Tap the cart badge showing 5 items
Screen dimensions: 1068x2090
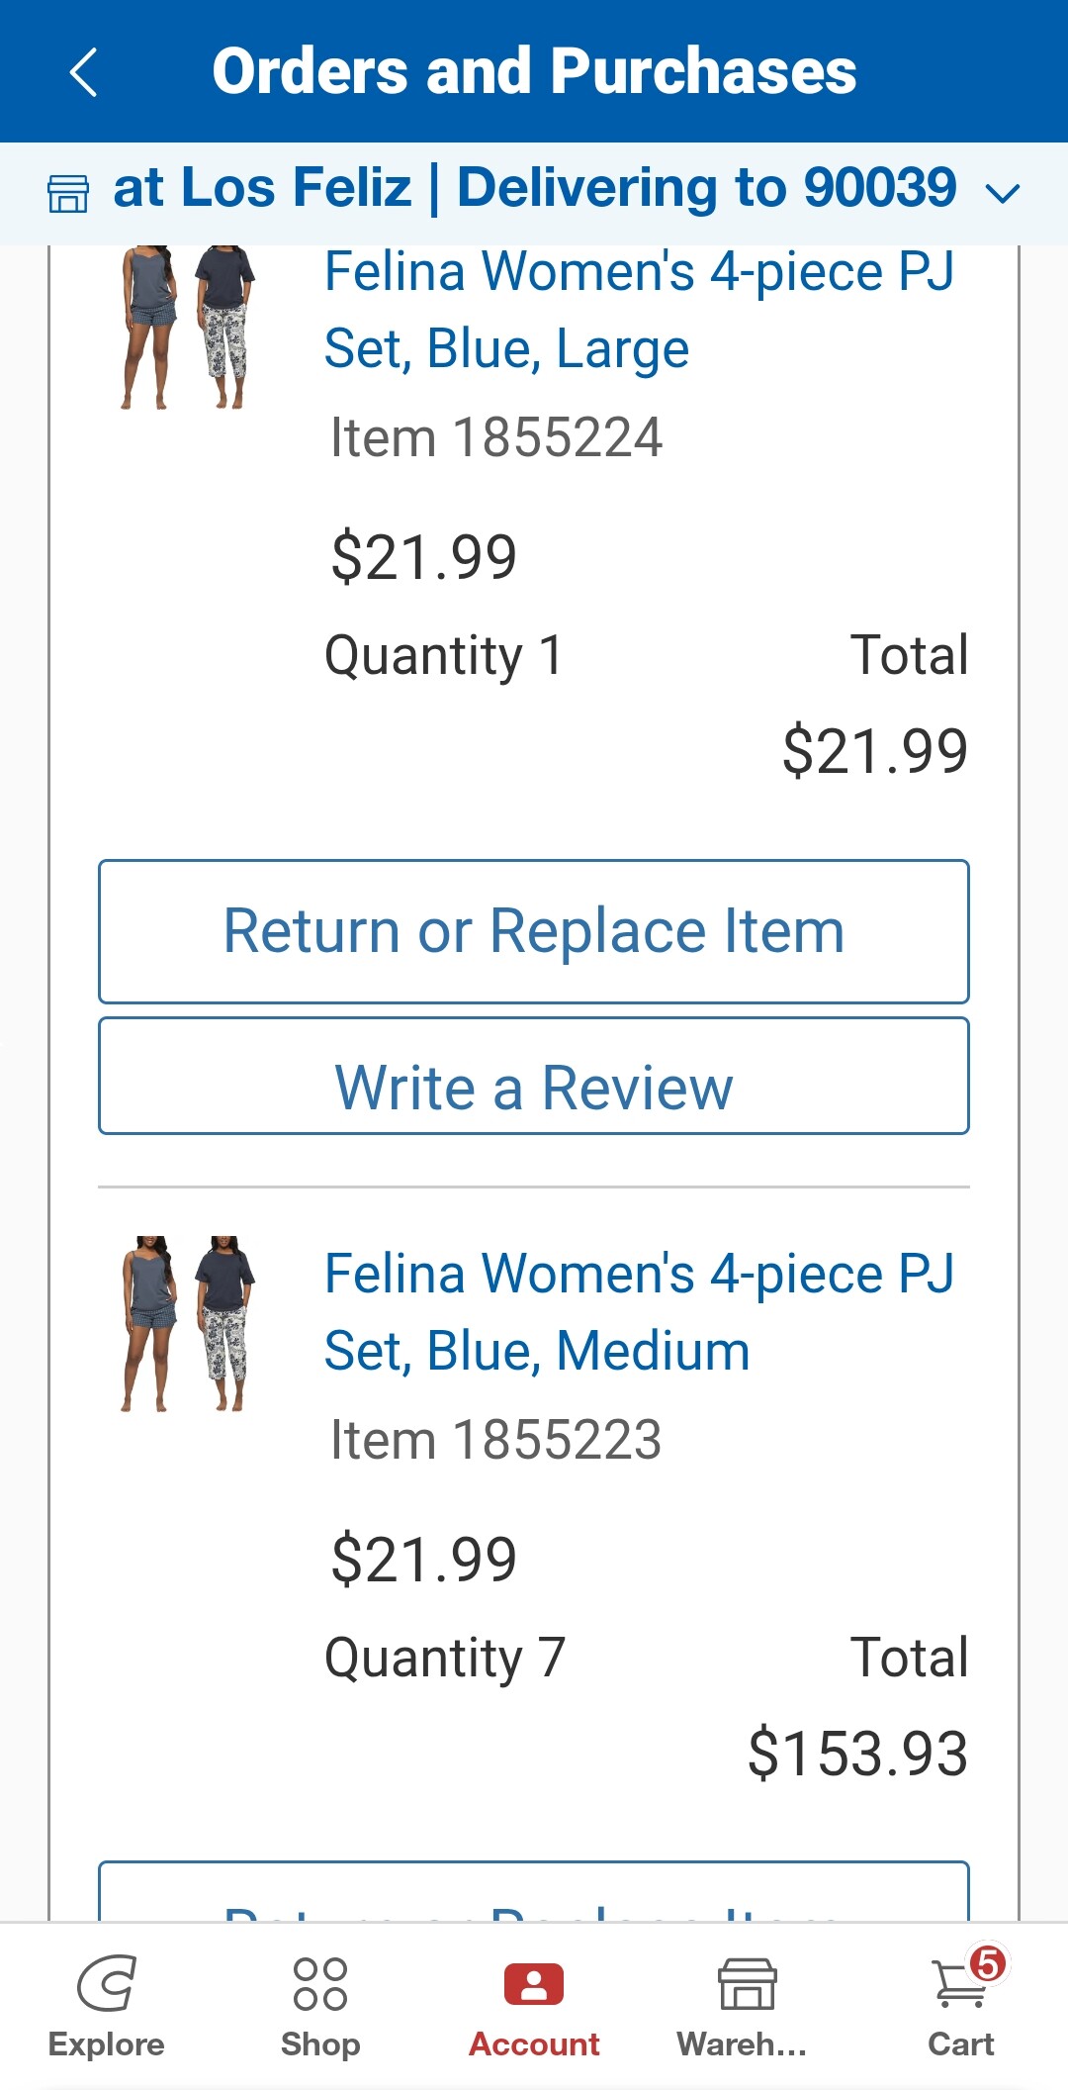(x=988, y=1963)
